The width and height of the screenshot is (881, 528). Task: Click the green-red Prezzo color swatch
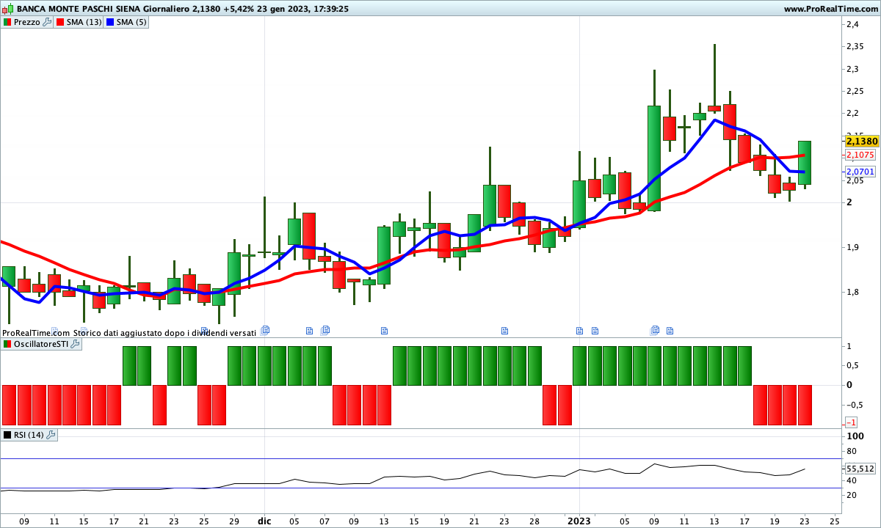click(7, 22)
